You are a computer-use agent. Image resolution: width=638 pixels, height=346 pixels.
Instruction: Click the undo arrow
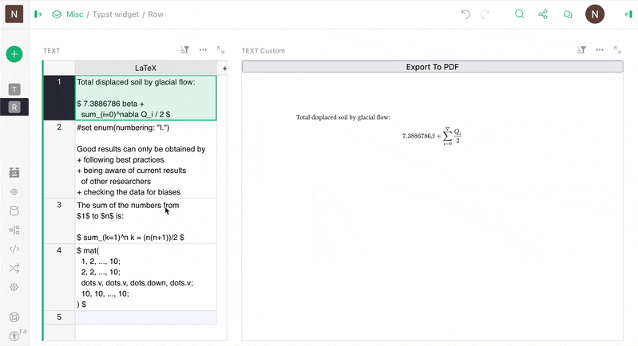point(466,14)
